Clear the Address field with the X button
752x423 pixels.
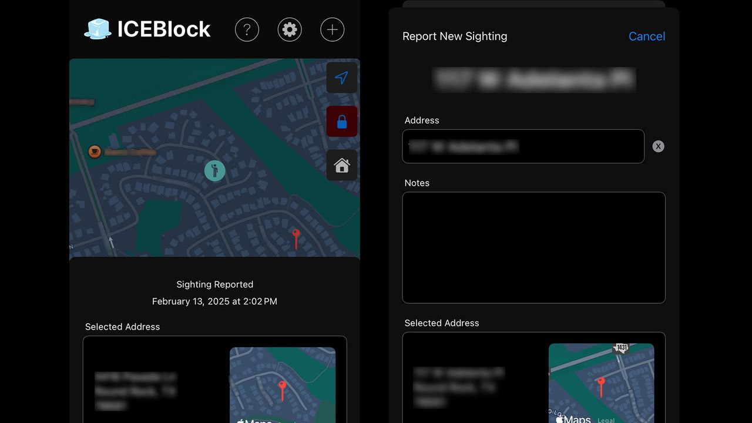pyautogui.click(x=658, y=146)
